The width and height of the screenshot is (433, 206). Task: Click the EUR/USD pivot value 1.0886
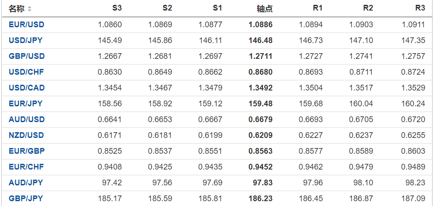(x=261, y=25)
